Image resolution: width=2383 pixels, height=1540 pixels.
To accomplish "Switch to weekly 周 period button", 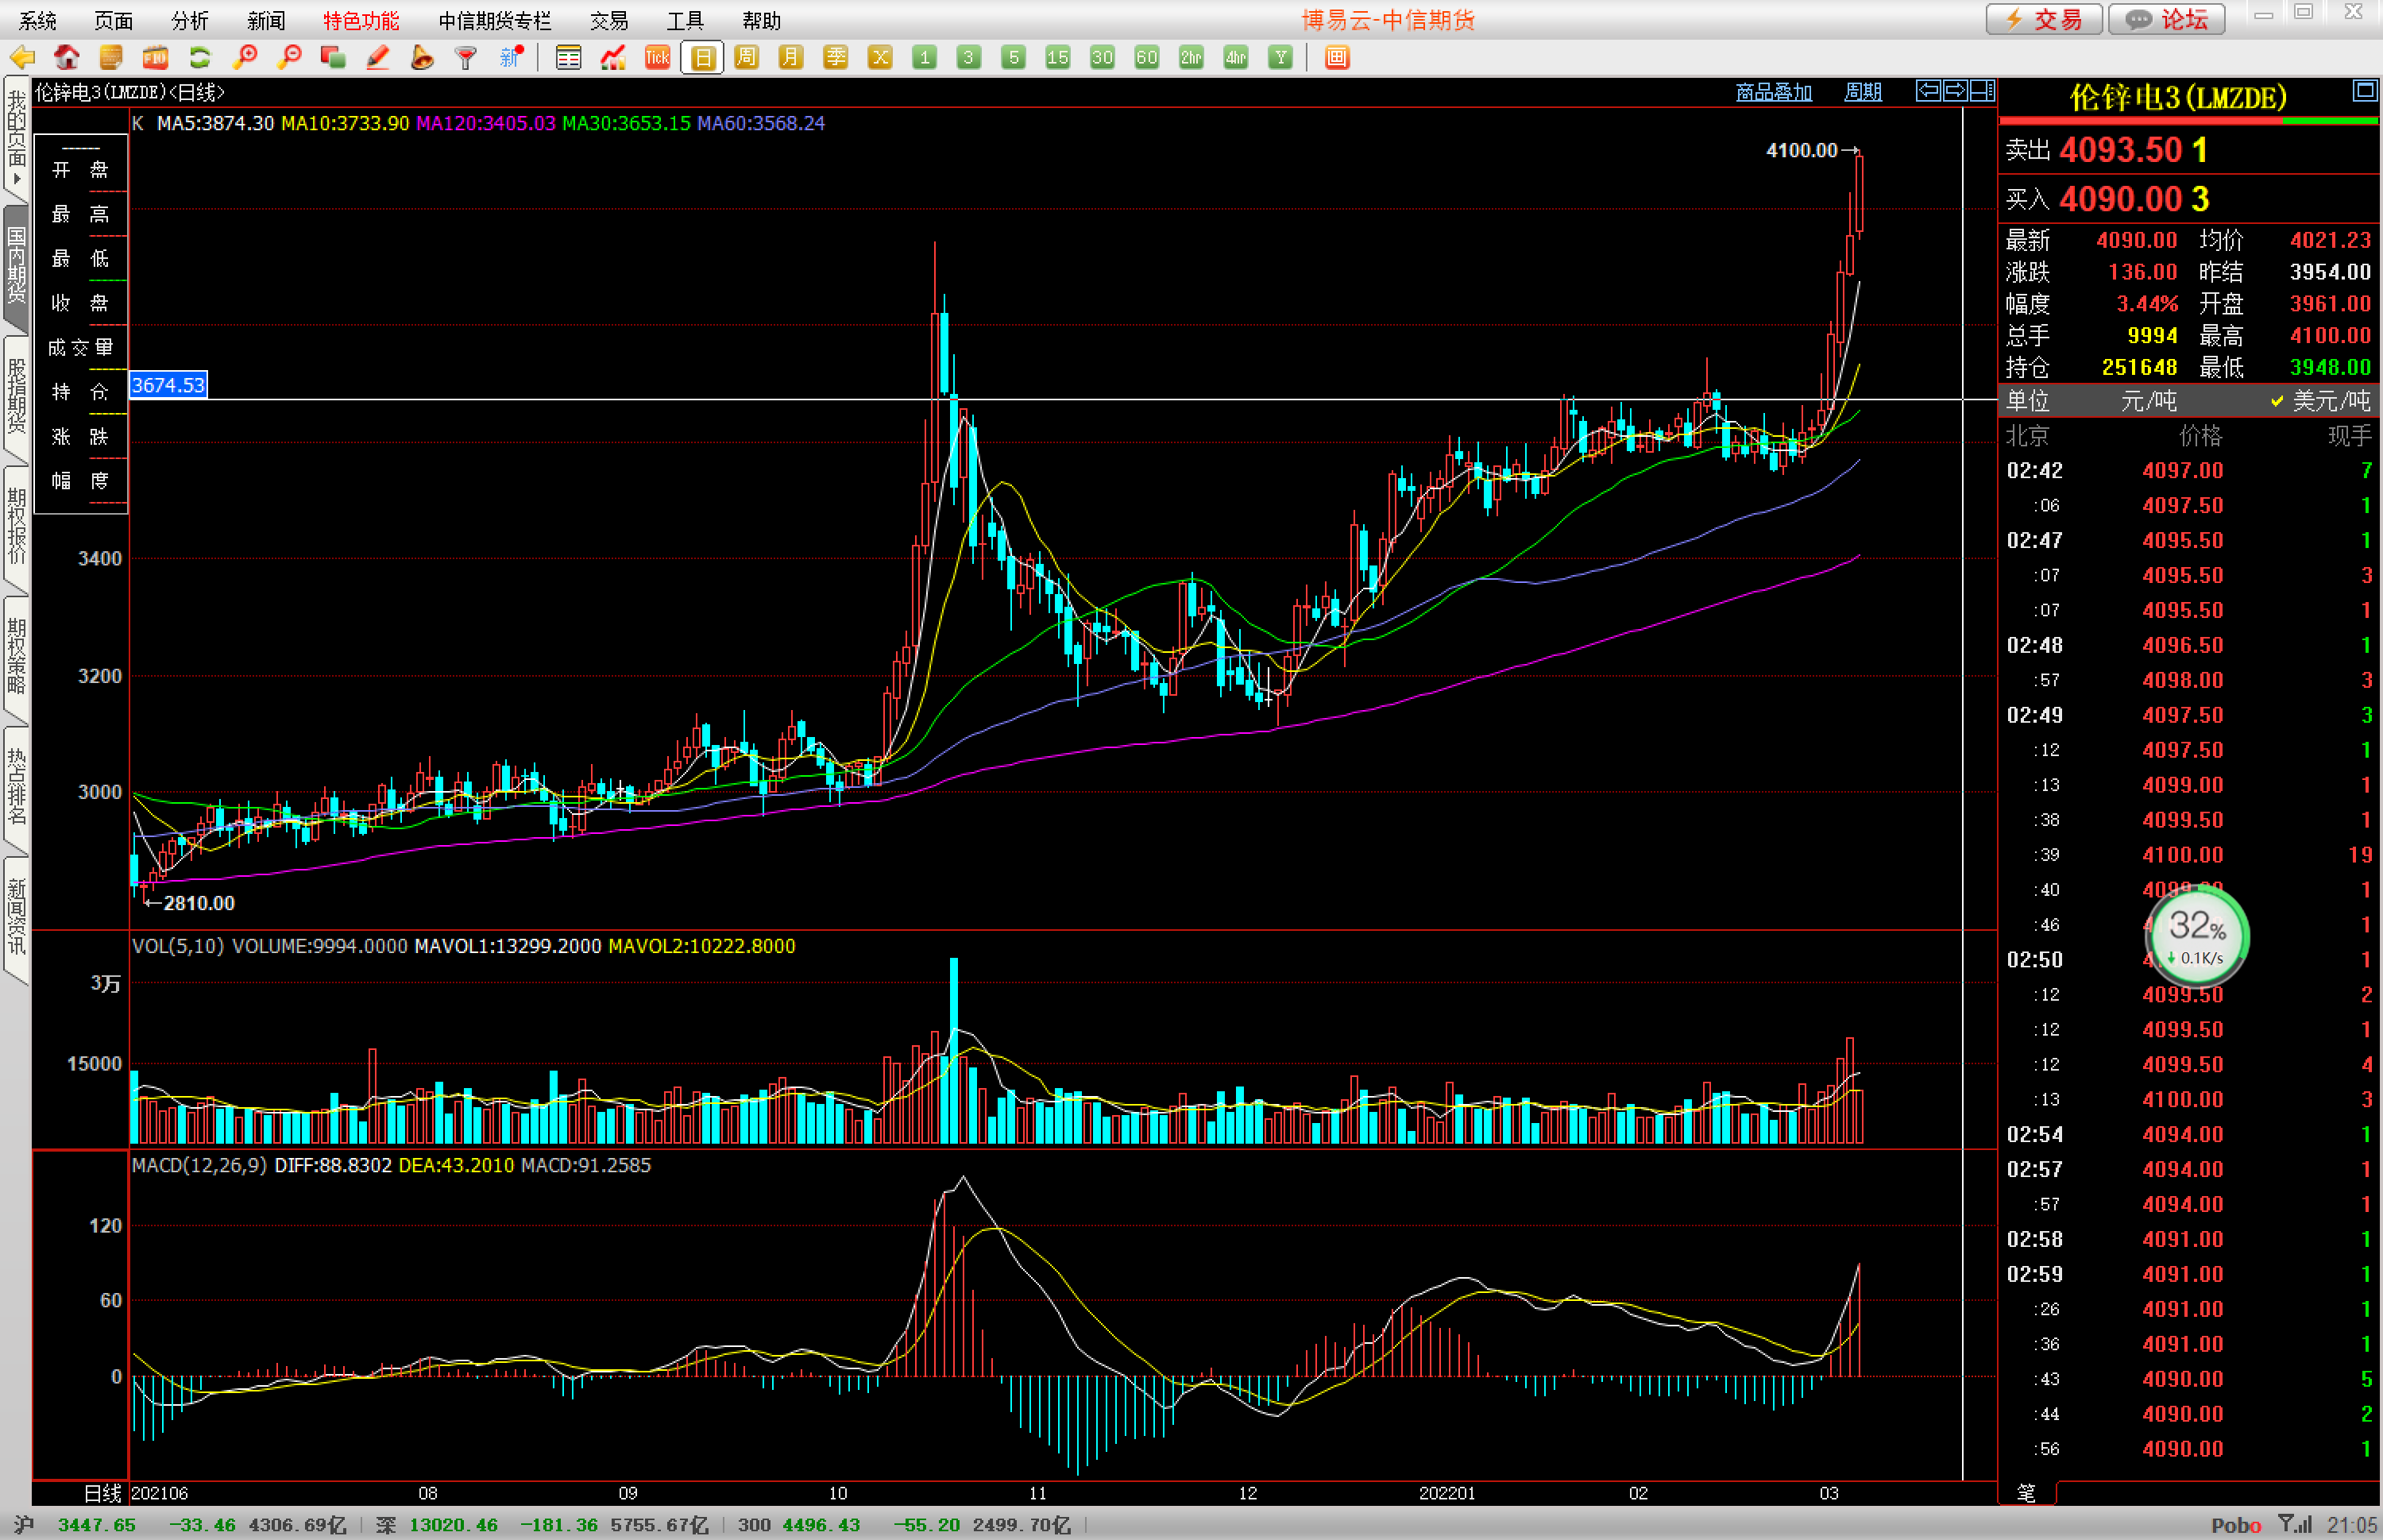I will pyautogui.click(x=746, y=58).
